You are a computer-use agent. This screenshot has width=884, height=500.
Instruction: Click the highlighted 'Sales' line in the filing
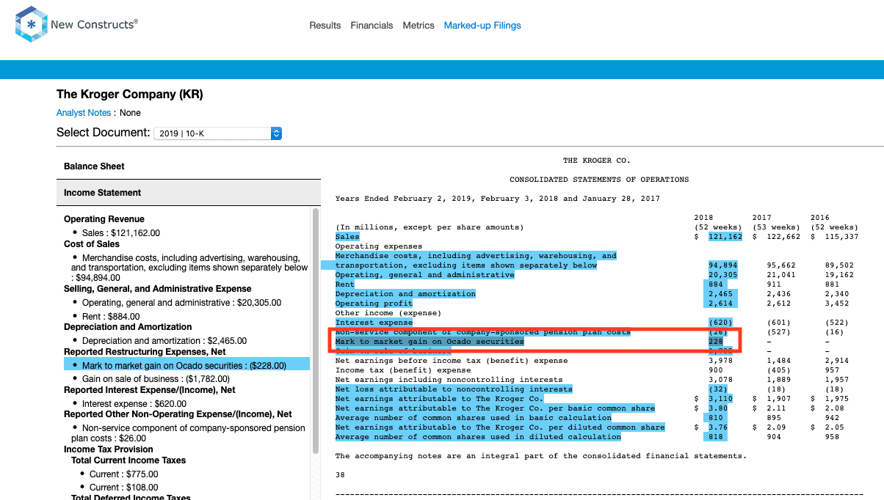(x=347, y=237)
